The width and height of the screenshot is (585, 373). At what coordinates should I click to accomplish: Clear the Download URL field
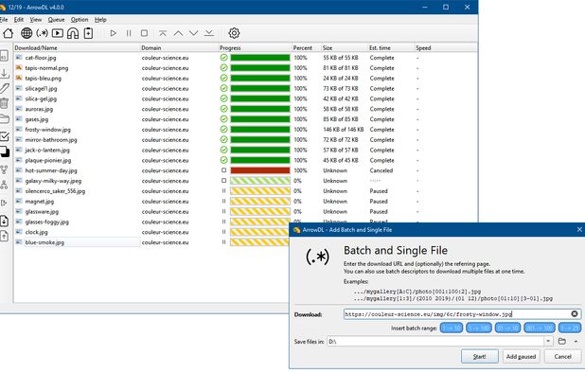pos(575,314)
